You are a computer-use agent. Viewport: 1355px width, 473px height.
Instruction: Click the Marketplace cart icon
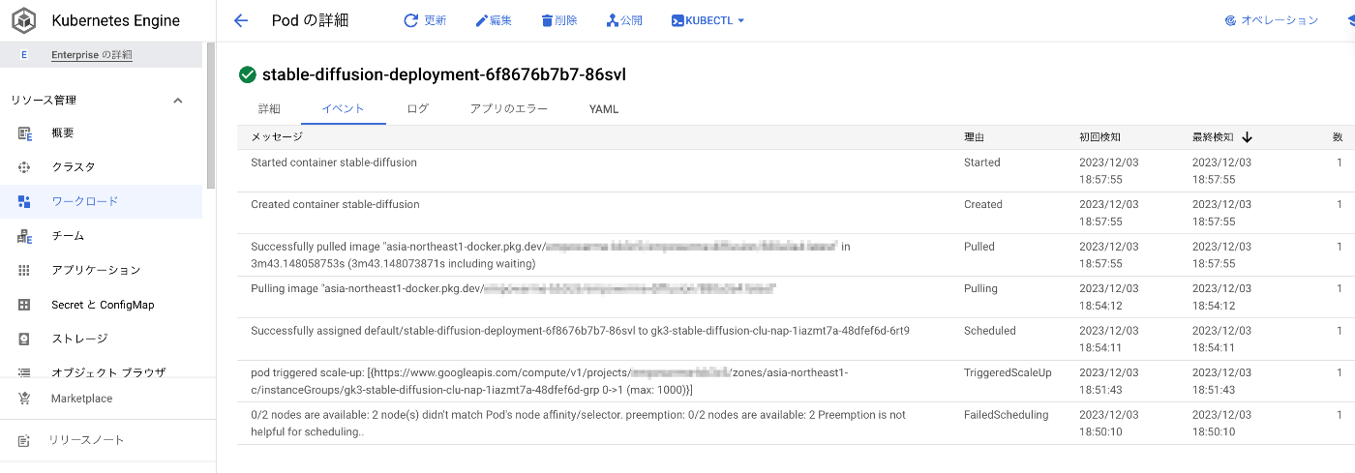(x=25, y=399)
